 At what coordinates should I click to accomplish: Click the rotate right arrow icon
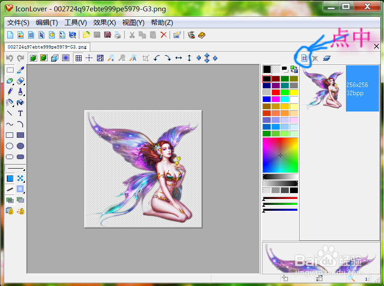point(167,58)
